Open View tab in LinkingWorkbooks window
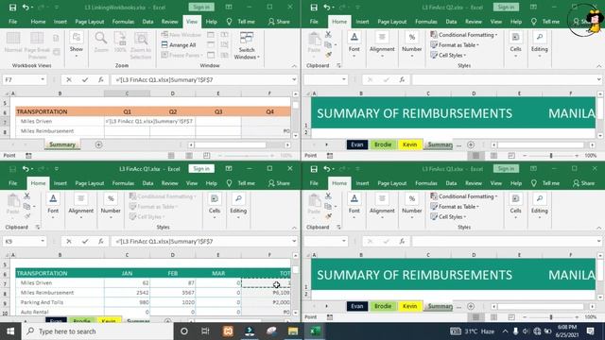 (x=192, y=22)
